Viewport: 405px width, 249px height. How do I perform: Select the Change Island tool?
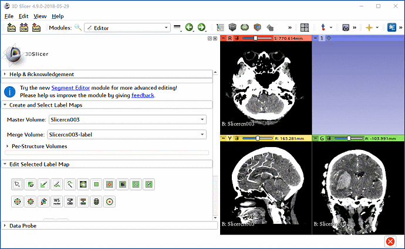coord(123,185)
